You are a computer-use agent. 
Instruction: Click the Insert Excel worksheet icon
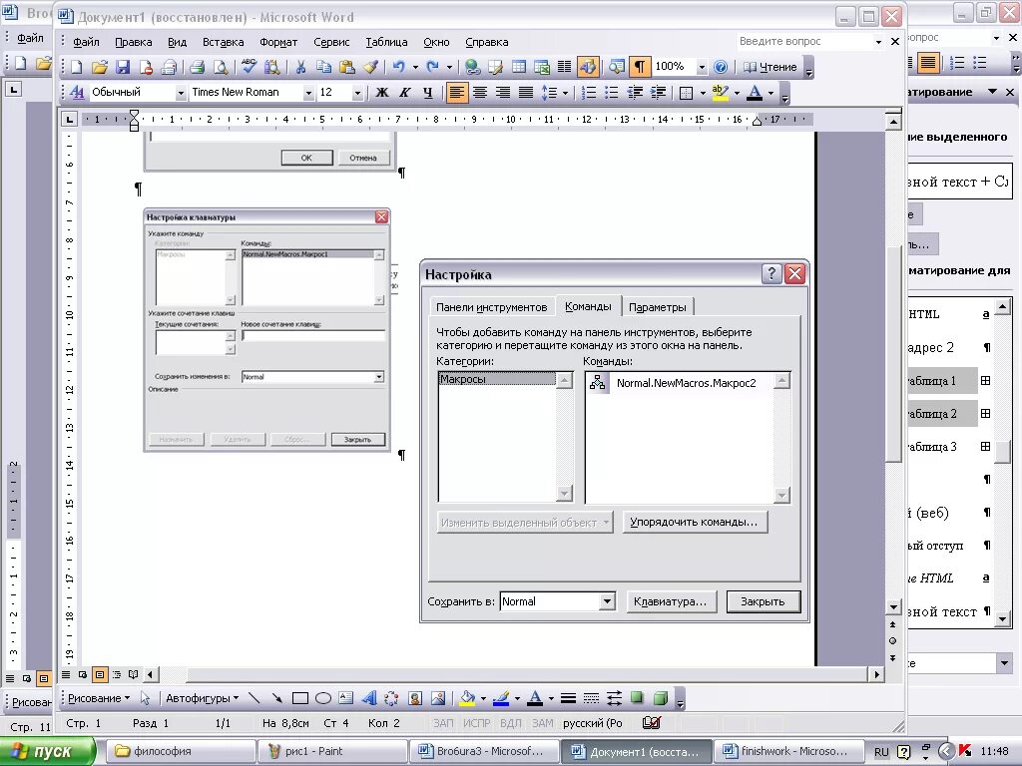(542, 67)
